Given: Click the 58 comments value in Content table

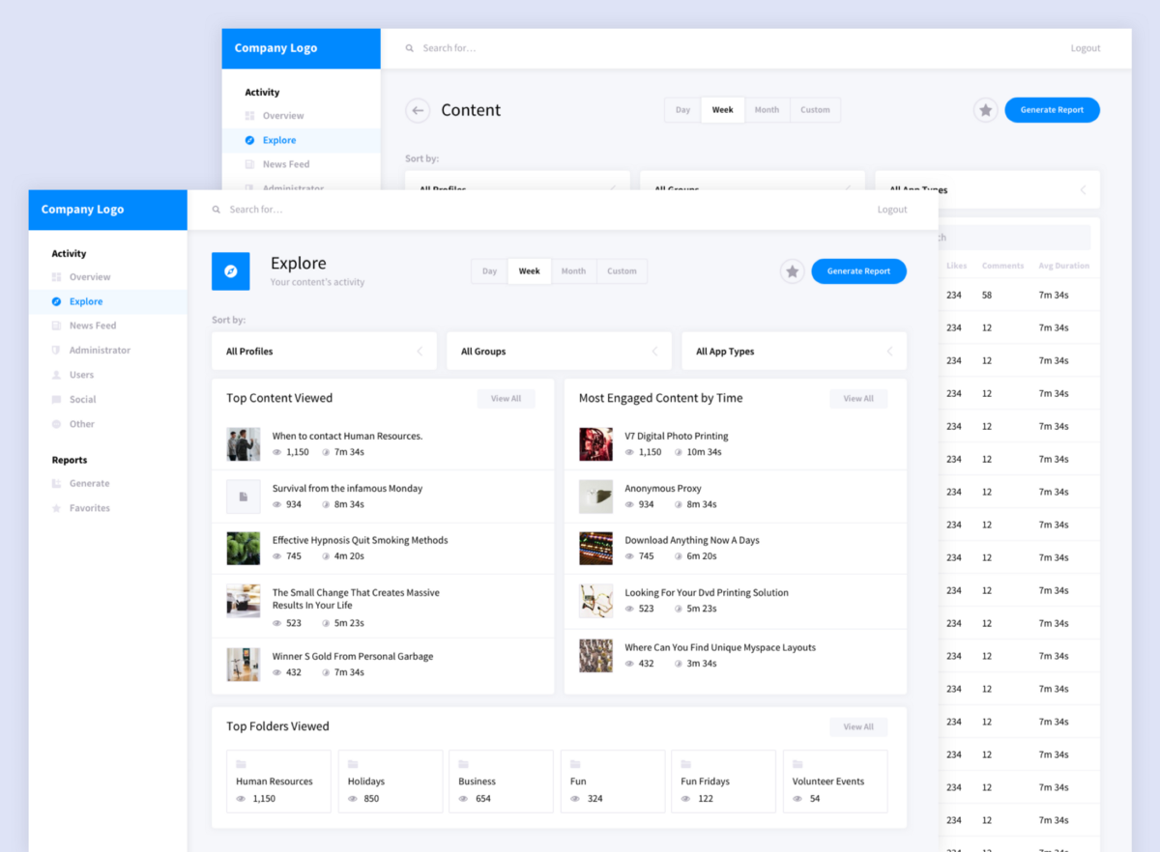Looking at the screenshot, I should click(987, 296).
